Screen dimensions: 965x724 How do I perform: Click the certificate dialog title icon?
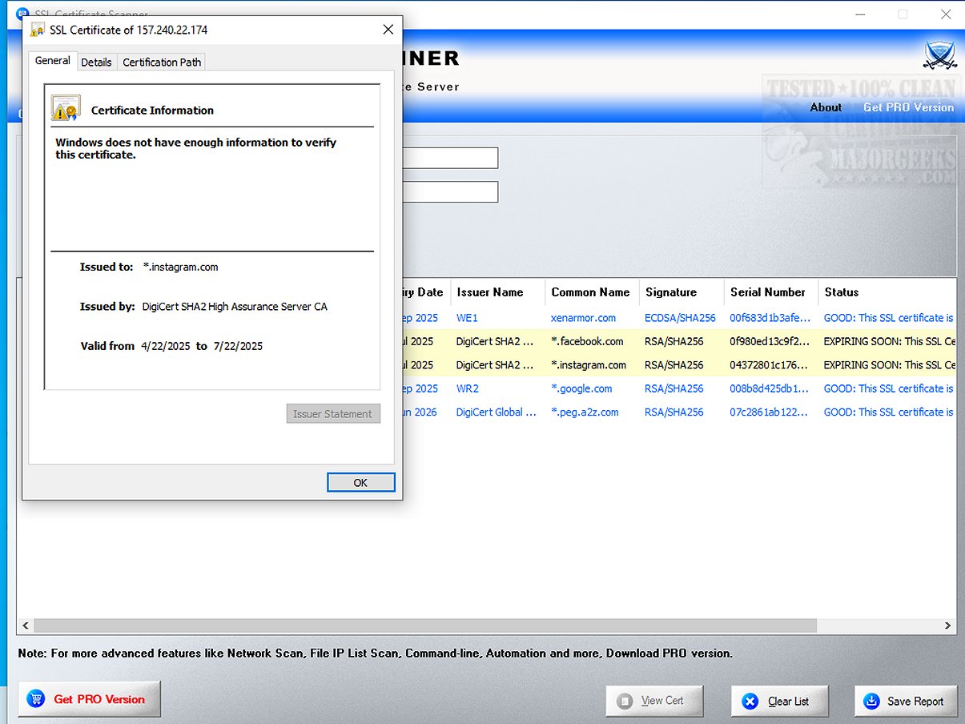[x=37, y=30]
